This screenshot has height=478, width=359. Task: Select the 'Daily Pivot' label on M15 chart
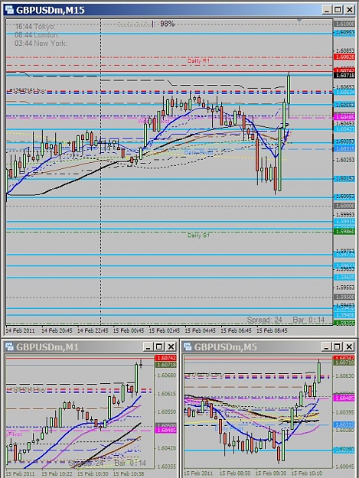pos(198,152)
